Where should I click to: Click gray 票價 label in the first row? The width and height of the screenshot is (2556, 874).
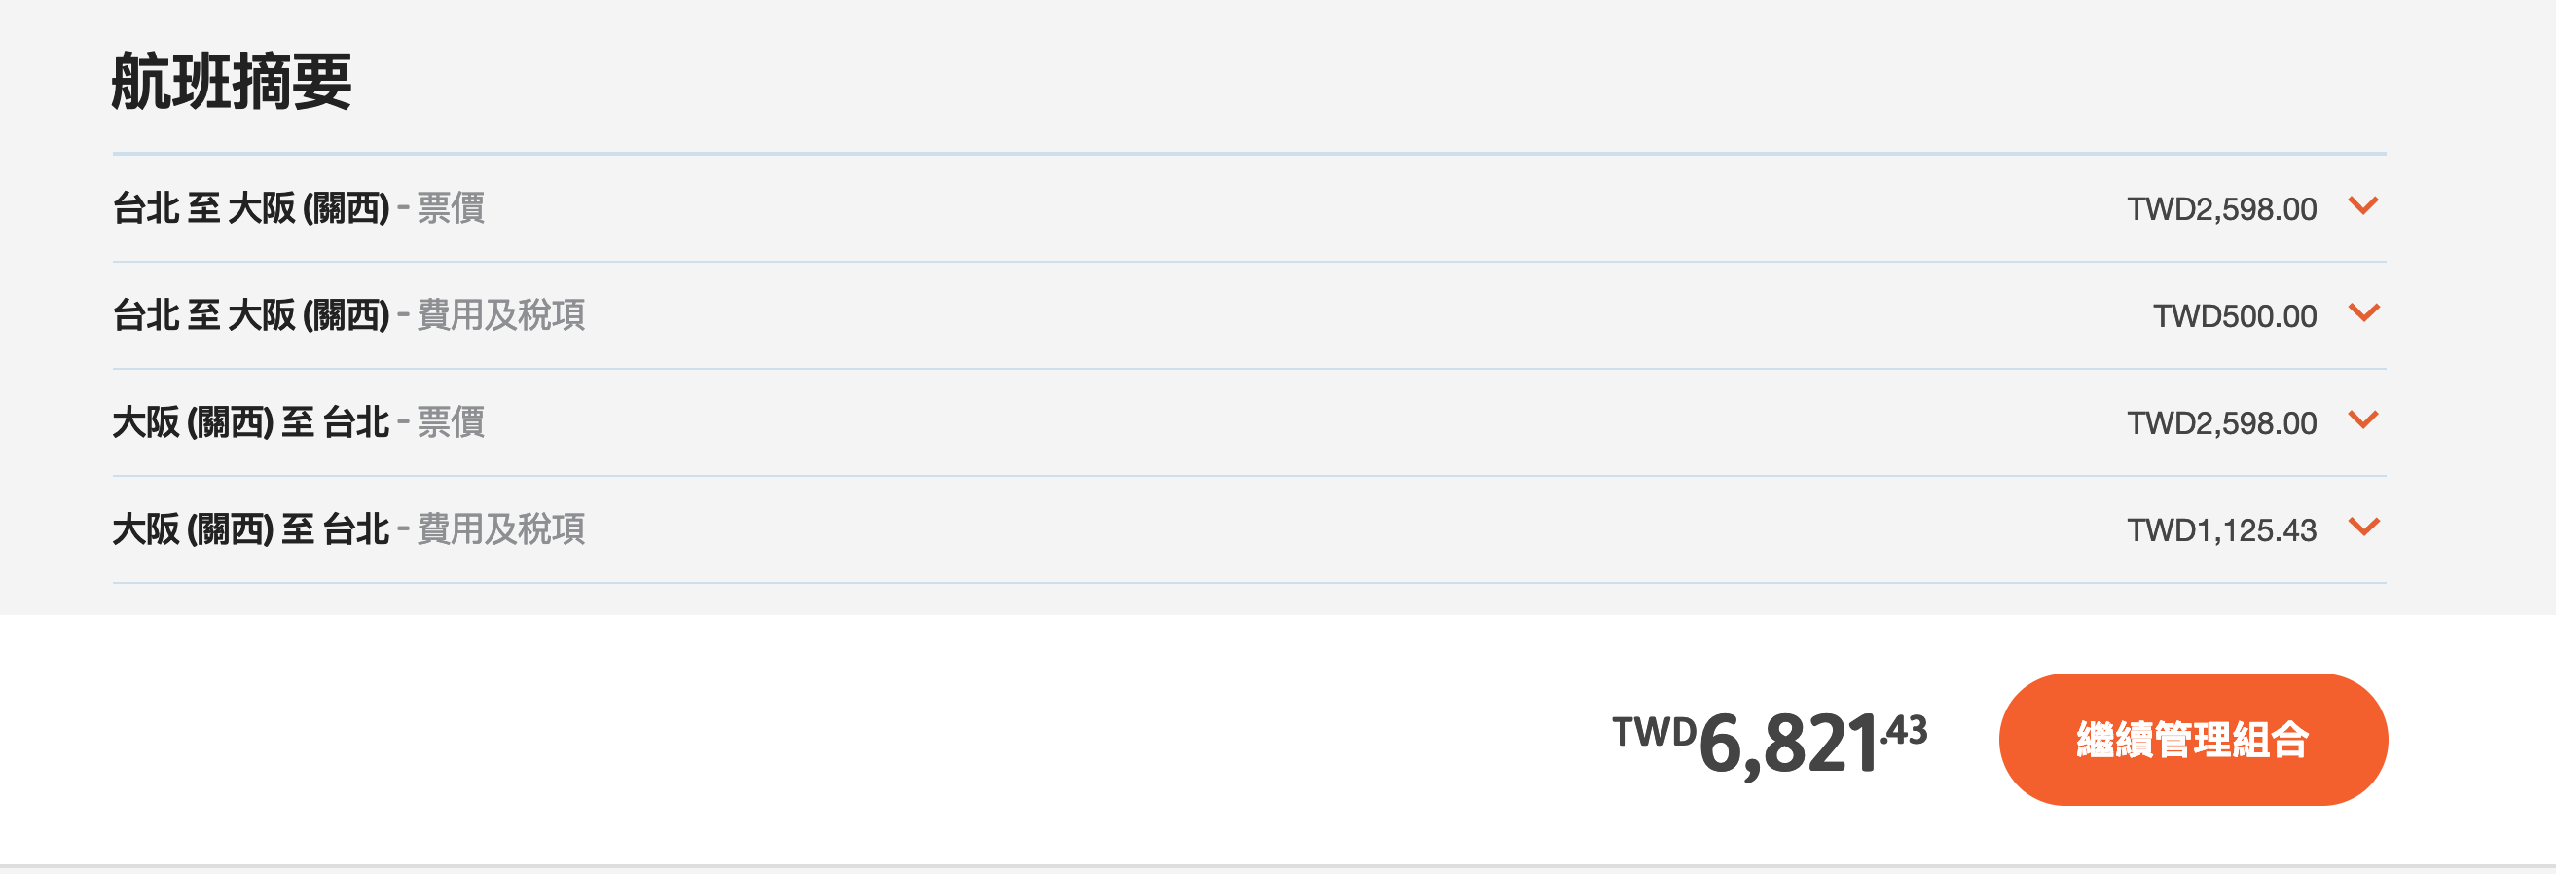click(x=451, y=208)
